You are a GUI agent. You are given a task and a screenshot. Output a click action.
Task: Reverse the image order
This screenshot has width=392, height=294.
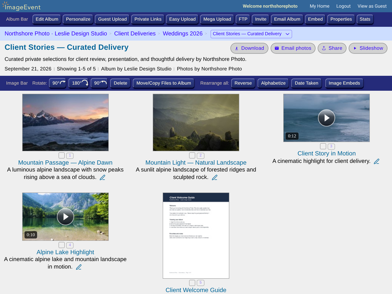[x=243, y=83]
